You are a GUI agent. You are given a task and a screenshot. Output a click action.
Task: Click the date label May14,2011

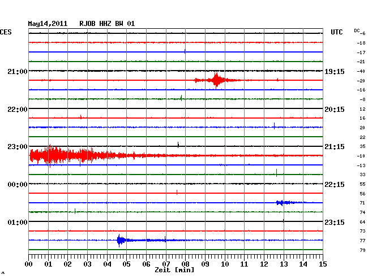pos(48,24)
